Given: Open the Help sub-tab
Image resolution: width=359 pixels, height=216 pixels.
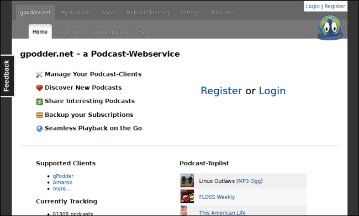Looking at the screenshot, I should click(x=144, y=32).
